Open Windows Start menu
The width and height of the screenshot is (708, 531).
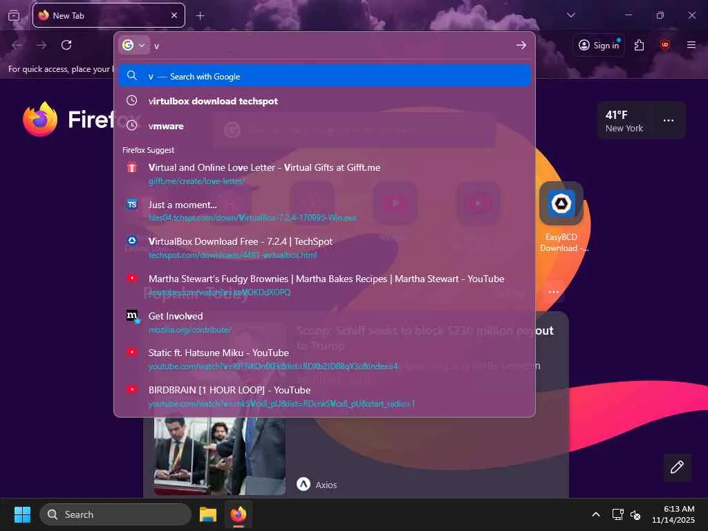[22, 514]
